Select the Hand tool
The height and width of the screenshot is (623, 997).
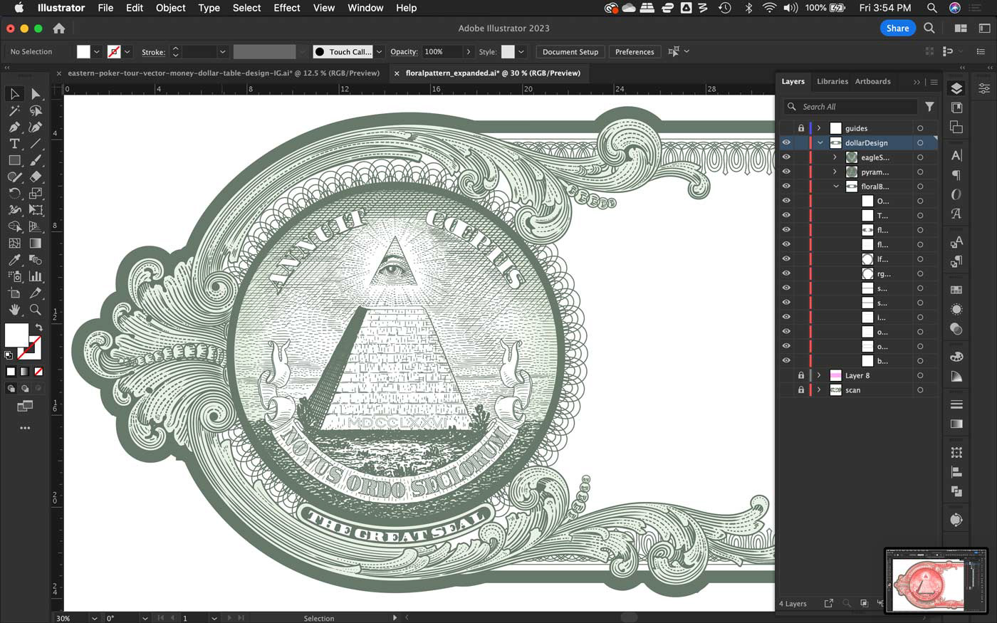pyautogui.click(x=14, y=310)
